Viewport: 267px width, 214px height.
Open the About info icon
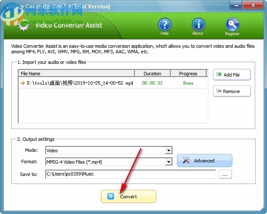pos(198,25)
